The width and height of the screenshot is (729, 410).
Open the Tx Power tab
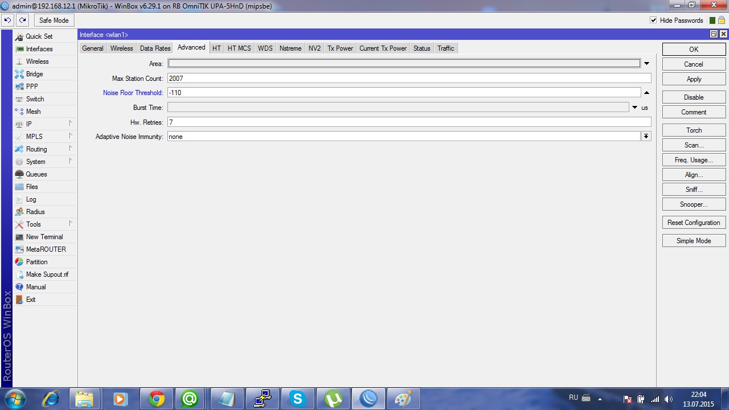[x=340, y=48]
